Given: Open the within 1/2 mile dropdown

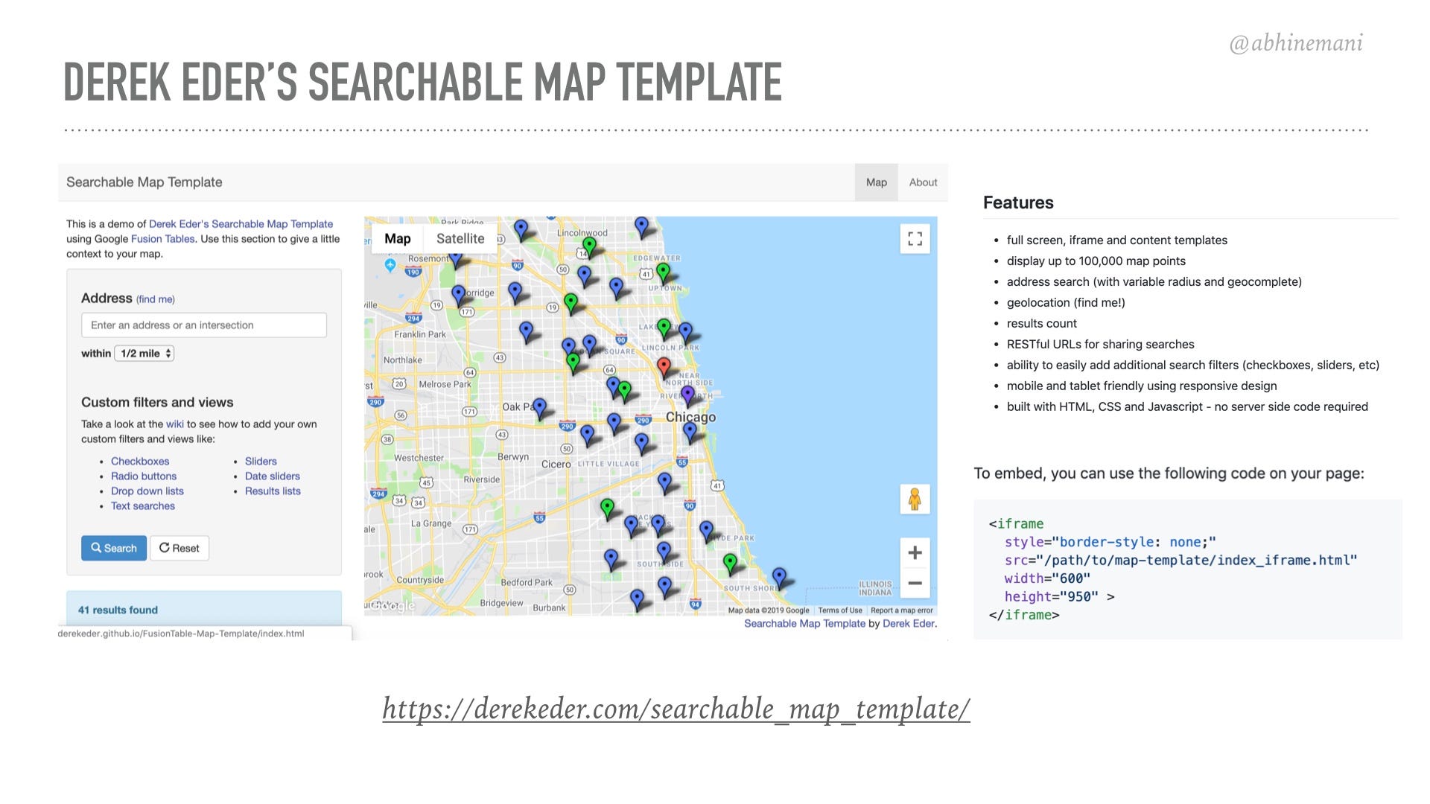Looking at the screenshot, I should (x=144, y=354).
